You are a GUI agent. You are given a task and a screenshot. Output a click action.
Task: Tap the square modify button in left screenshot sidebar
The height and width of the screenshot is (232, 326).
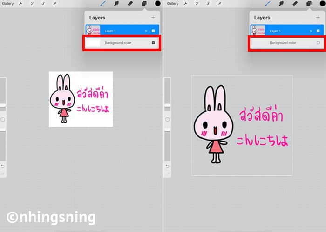pos(2,120)
